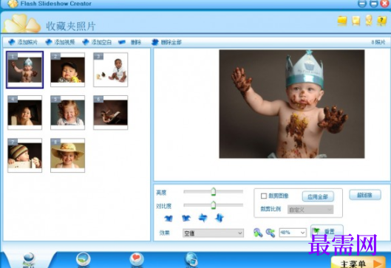Click the large preview photo of baby
The image size is (391, 268).
(292, 104)
